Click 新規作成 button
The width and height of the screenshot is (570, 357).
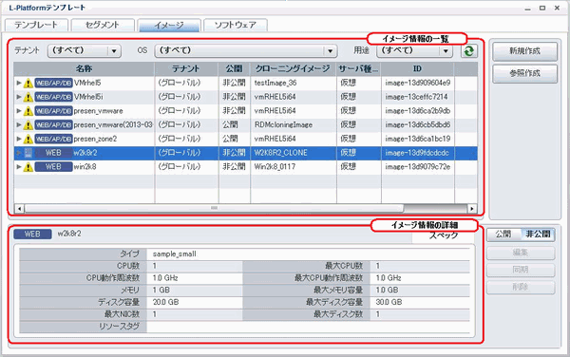coord(524,51)
